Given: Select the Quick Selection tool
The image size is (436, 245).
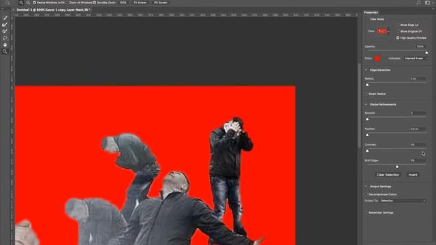Looking at the screenshot, I should click(5, 18).
